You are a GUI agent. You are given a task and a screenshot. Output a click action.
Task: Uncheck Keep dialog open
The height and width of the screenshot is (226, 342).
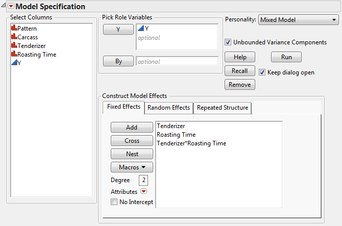coord(262,72)
